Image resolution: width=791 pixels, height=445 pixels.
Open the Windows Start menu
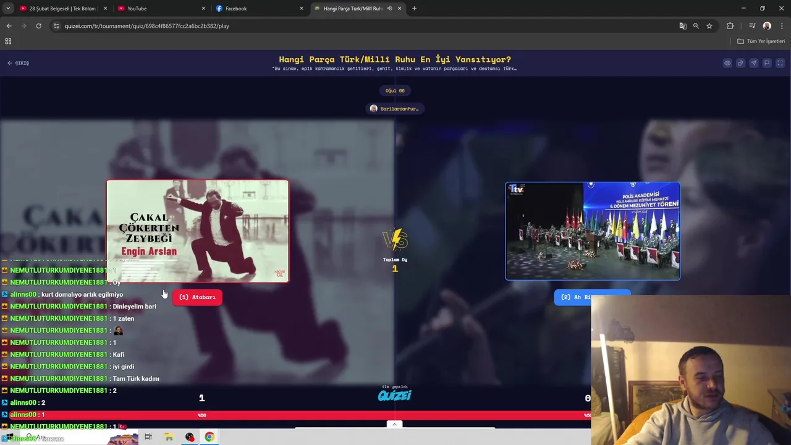coord(9,438)
